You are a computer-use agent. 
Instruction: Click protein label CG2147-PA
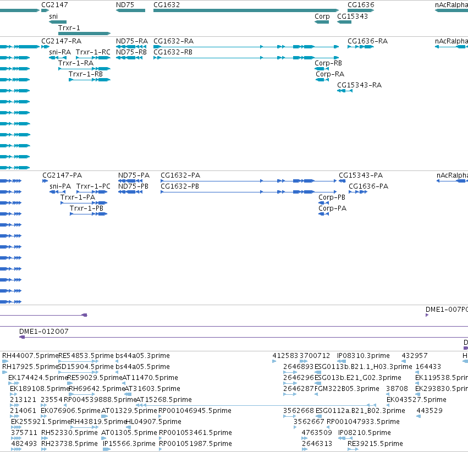point(62,175)
